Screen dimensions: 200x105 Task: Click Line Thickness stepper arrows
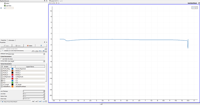[x=44, y=91]
